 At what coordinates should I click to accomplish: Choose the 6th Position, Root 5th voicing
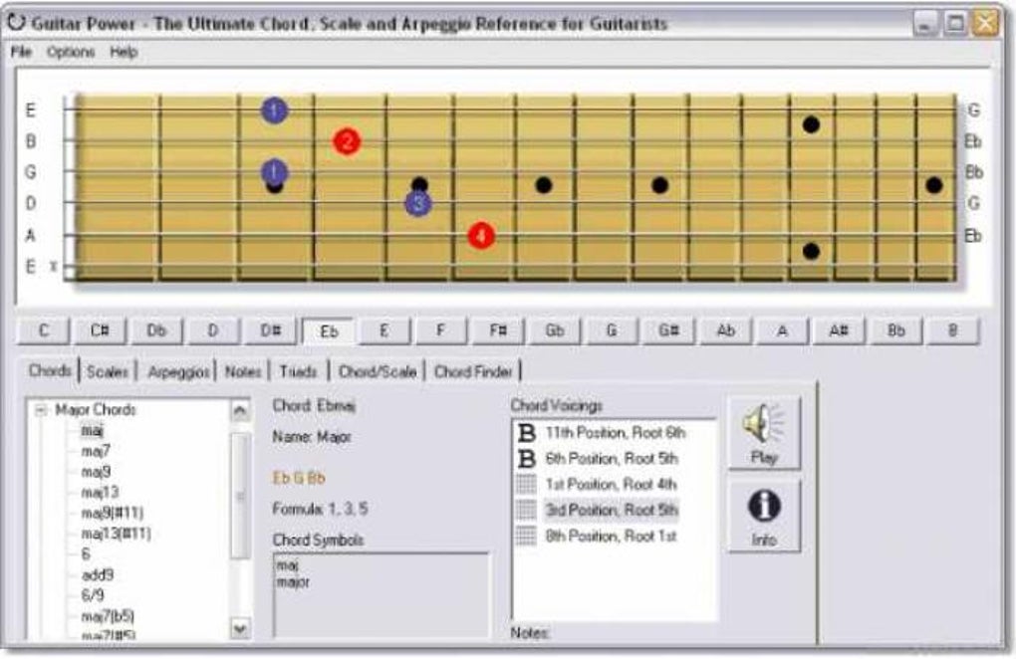pyautogui.click(x=611, y=459)
